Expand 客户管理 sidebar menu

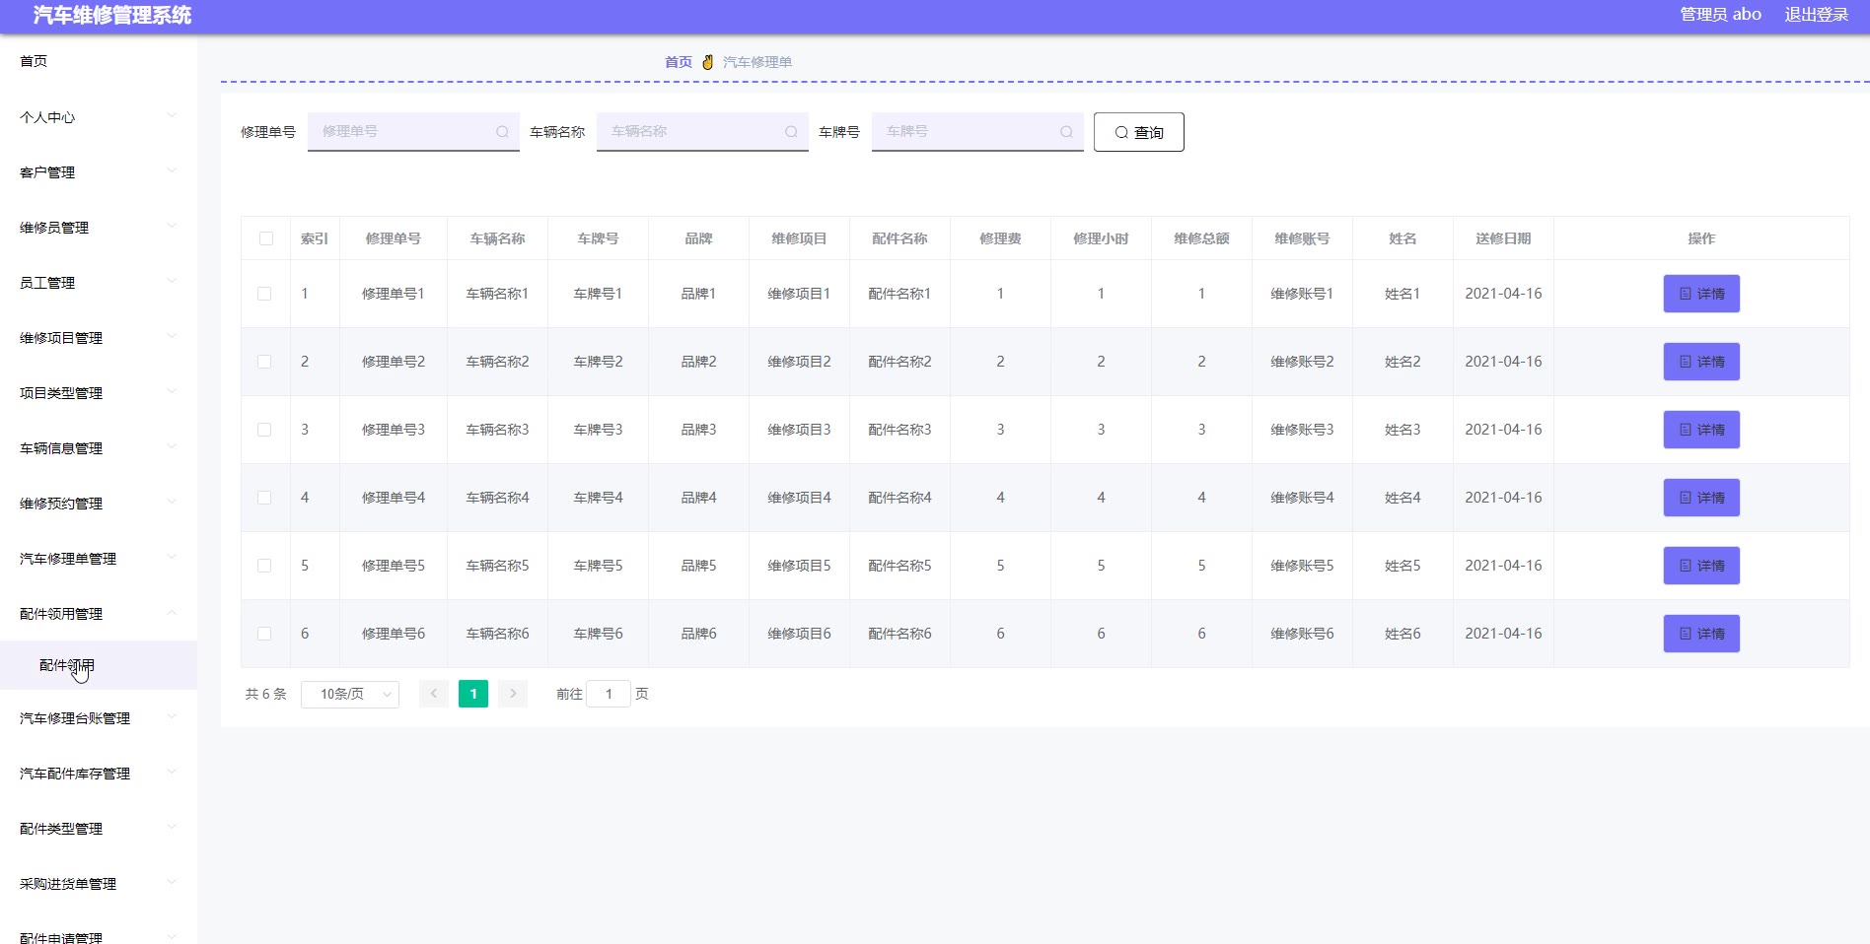pyautogui.click(x=97, y=172)
